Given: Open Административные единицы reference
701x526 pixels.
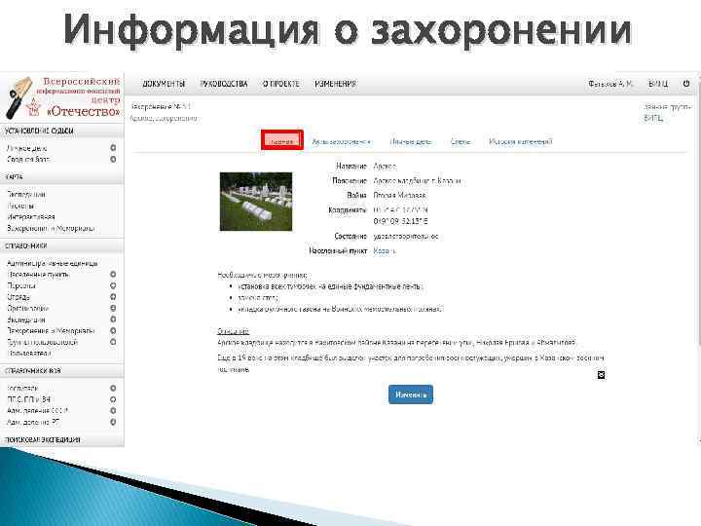Looking at the screenshot, I should [53, 263].
